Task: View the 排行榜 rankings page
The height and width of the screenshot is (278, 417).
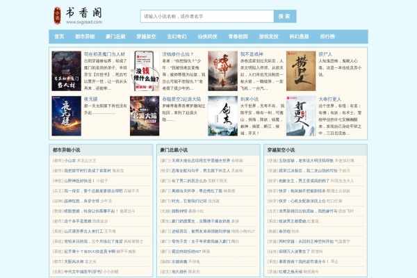Action: click(327, 36)
